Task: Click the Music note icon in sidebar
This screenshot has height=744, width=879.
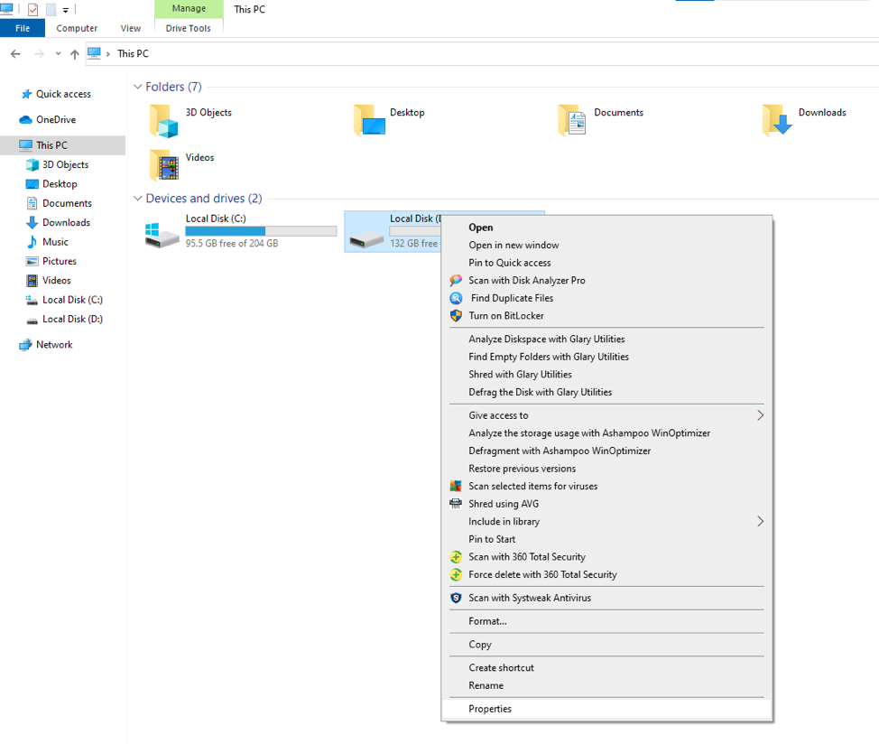Action: pyautogui.click(x=32, y=242)
